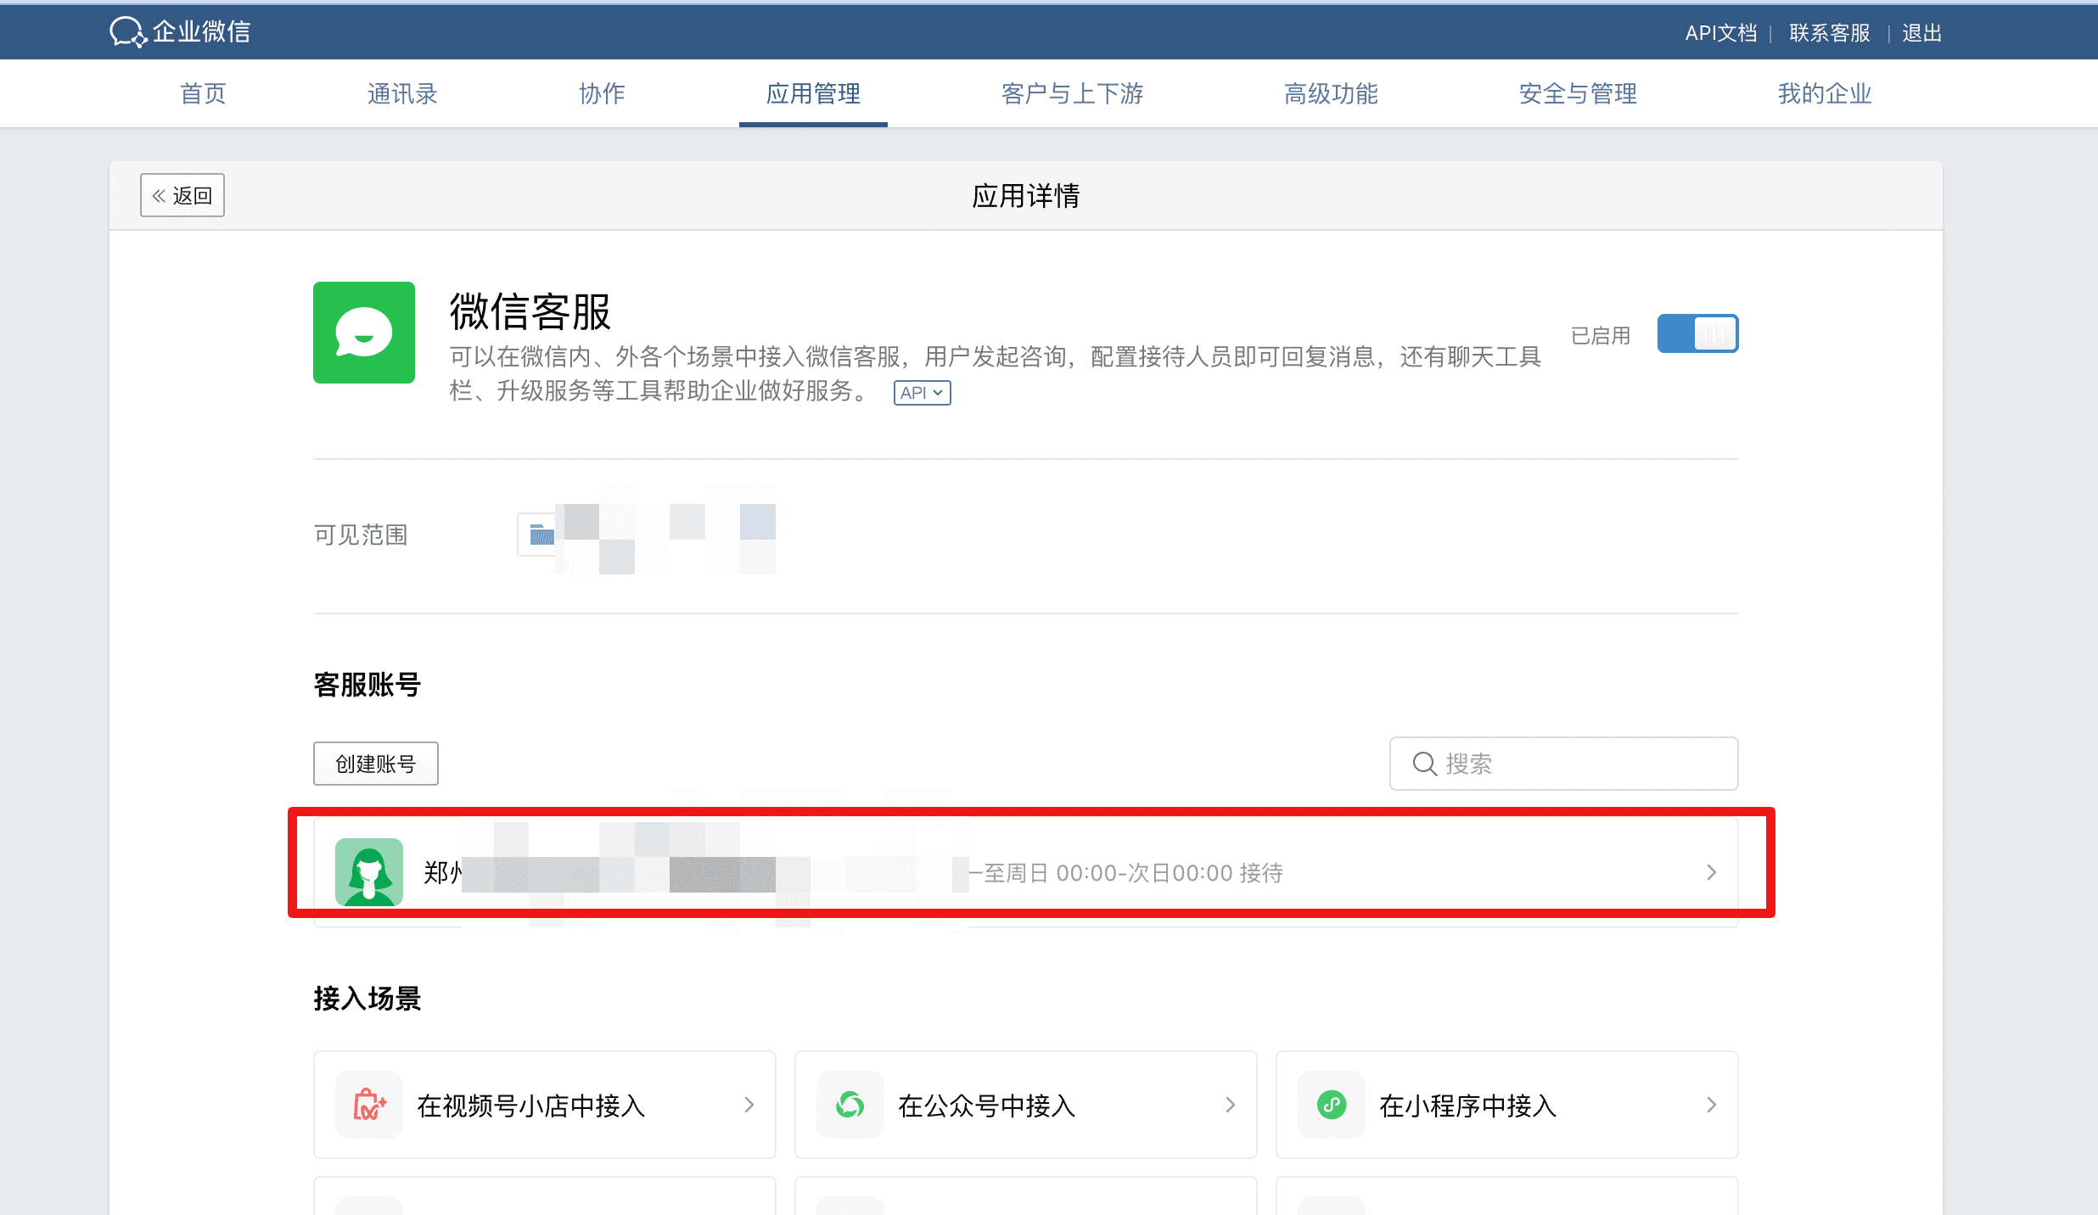
Task: Click the 小程序 mini program icon
Action: pyautogui.click(x=1331, y=1105)
